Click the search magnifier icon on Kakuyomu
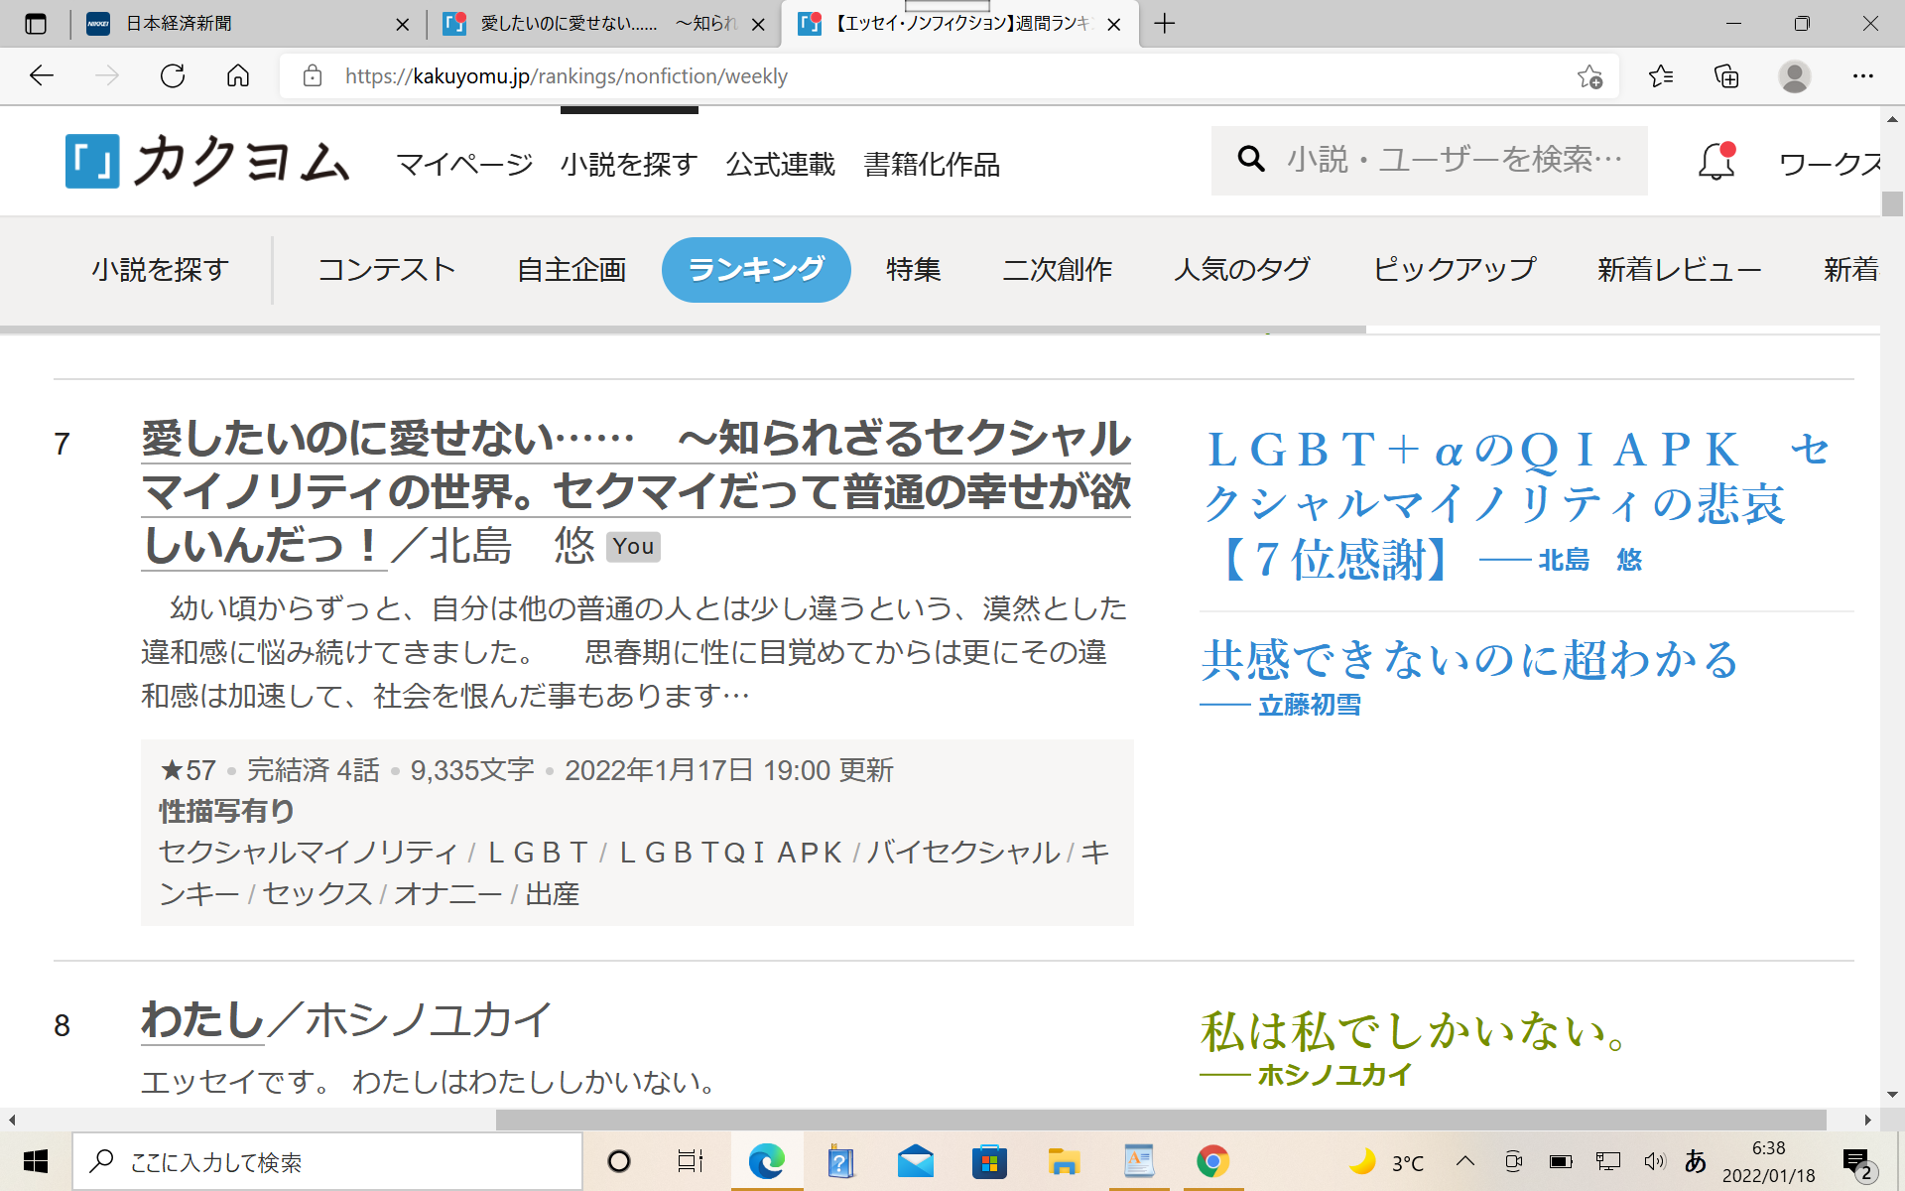 1251,159
